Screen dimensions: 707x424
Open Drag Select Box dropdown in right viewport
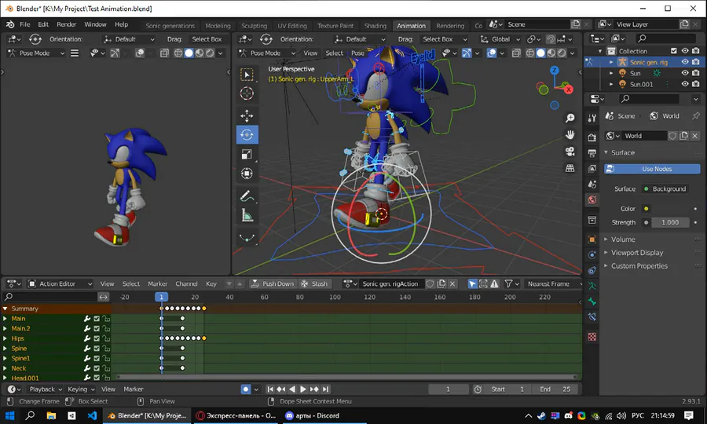[444, 39]
